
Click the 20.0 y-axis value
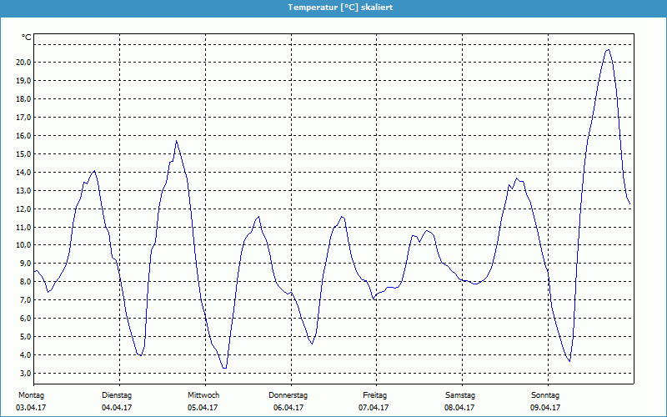coord(23,63)
